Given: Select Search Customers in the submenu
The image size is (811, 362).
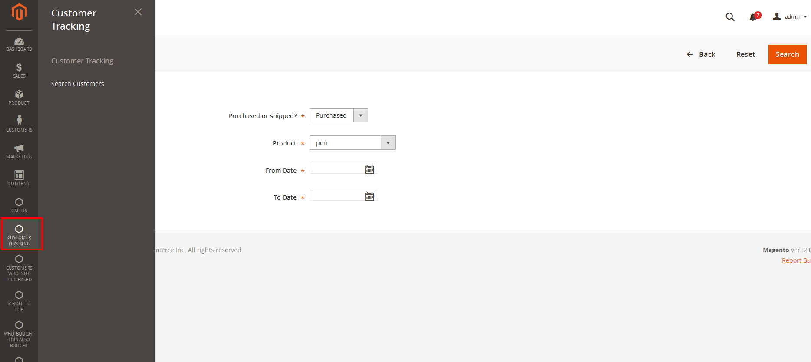Looking at the screenshot, I should coord(78,84).
